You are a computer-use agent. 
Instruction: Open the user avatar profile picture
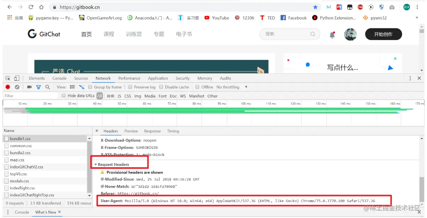(x=350, y=34)
